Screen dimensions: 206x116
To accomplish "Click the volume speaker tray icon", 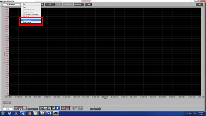I will point(195,114).
